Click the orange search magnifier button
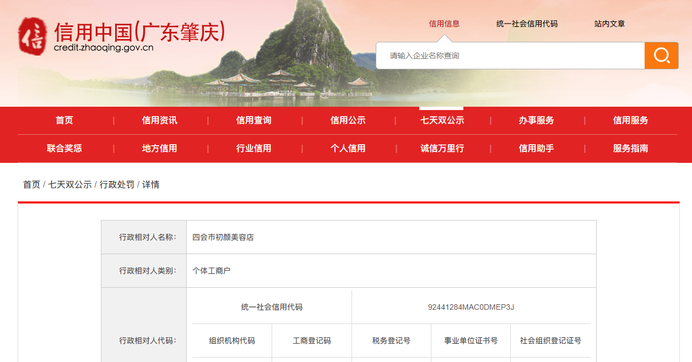 (661, 56)
